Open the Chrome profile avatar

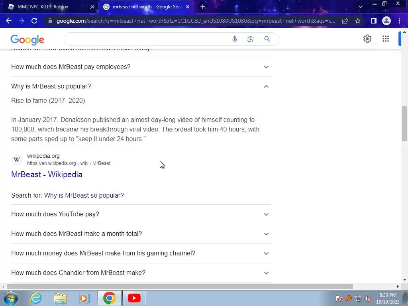click(386, 21)
